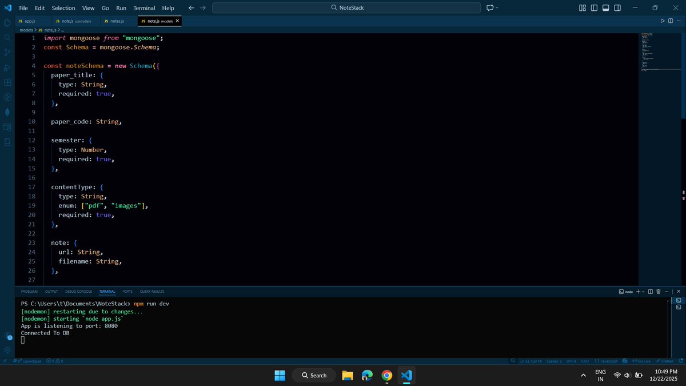Switch to the PROBLEMS panel tab

tap(29, 291)
